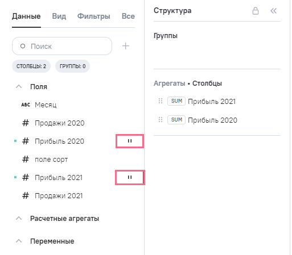Switch to the Вид tab
The height and width of the screenshot is (255, 292).
tap(59, 16)
